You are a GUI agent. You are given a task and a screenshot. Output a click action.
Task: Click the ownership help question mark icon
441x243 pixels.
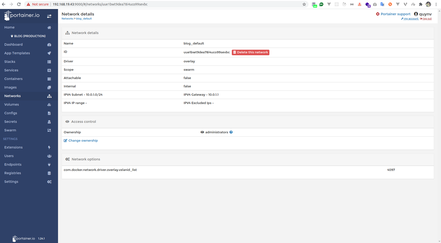pyautogui.click(x=231, y=132)
